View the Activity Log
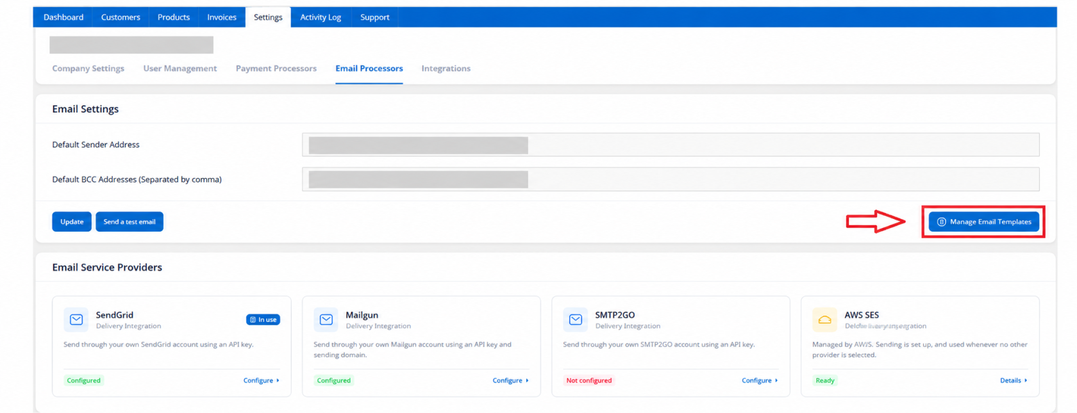 pyautogui.click(x=321, y=17)
